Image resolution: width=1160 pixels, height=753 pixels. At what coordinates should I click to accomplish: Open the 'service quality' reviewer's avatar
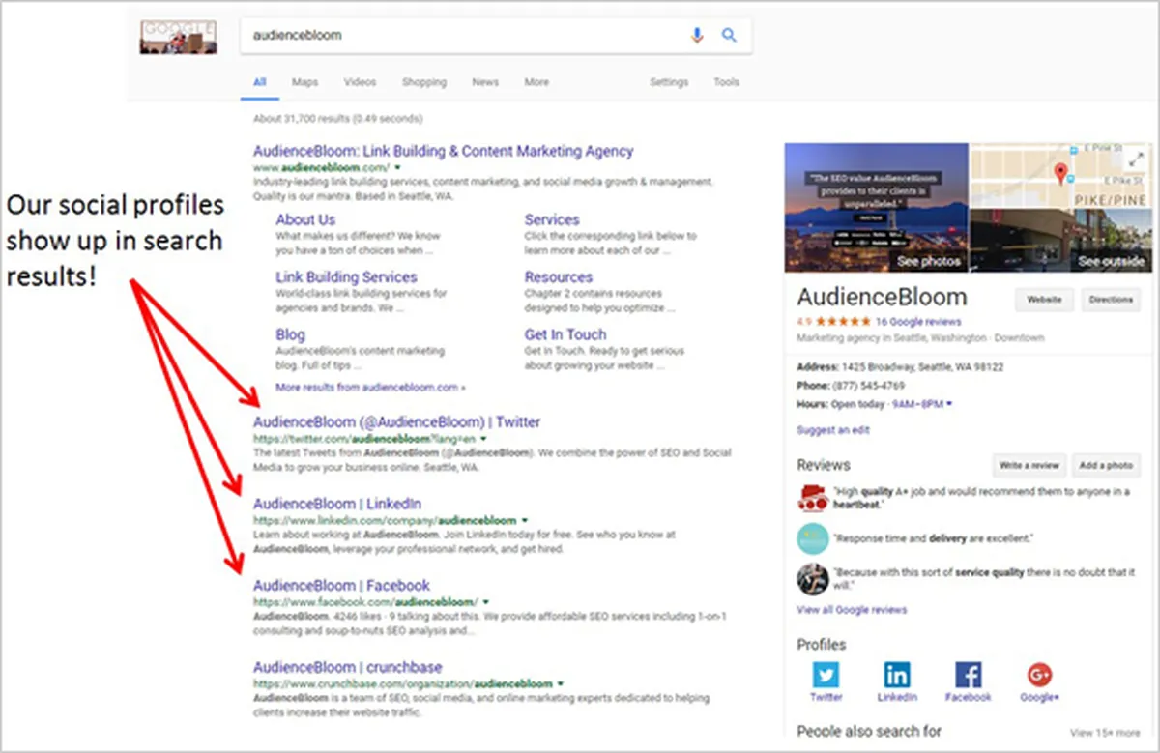(x=812, y=578)
